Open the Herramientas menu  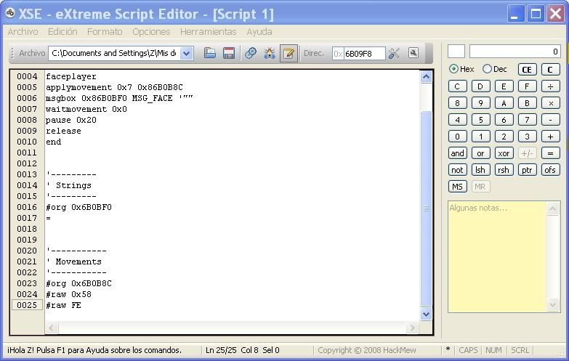coord(209,32)
